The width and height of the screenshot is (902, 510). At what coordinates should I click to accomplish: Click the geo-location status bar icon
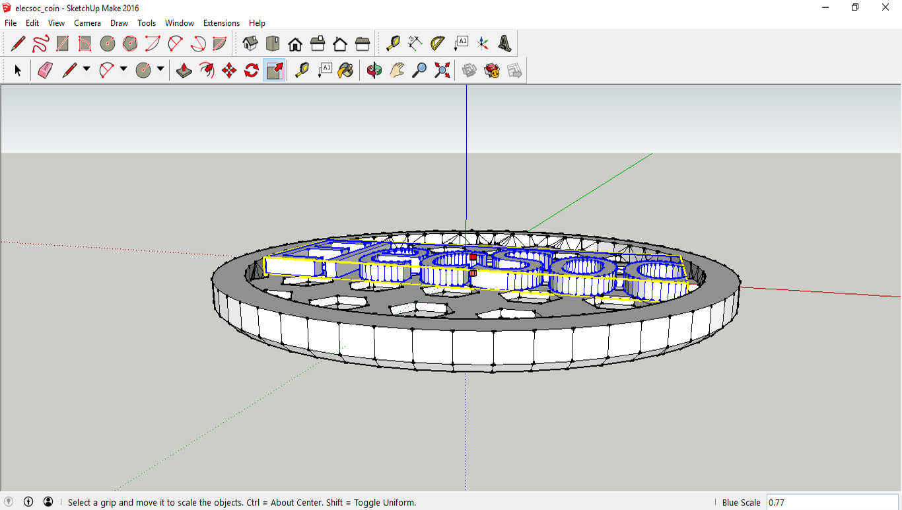[9, 501]
